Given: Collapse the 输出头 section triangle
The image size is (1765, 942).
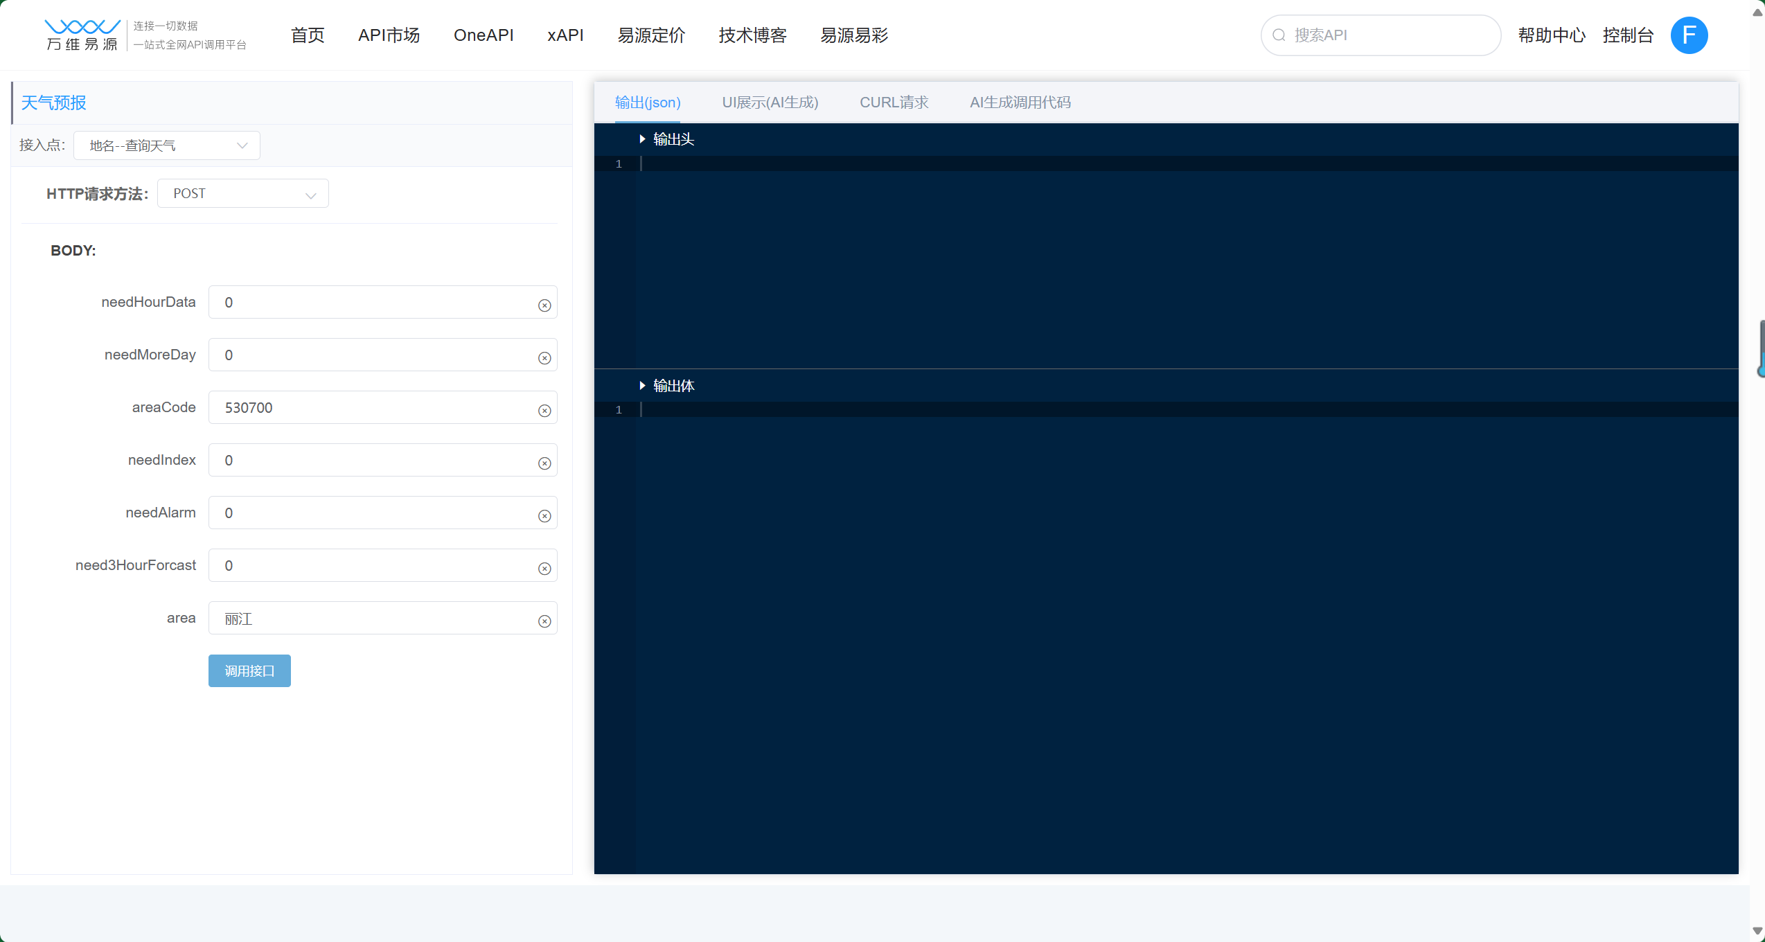Looking at the screenshot, I should [642, 139].
